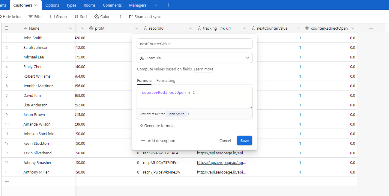Open the Formula field type dropdown

pyautogui.click(x=195, y=58)
